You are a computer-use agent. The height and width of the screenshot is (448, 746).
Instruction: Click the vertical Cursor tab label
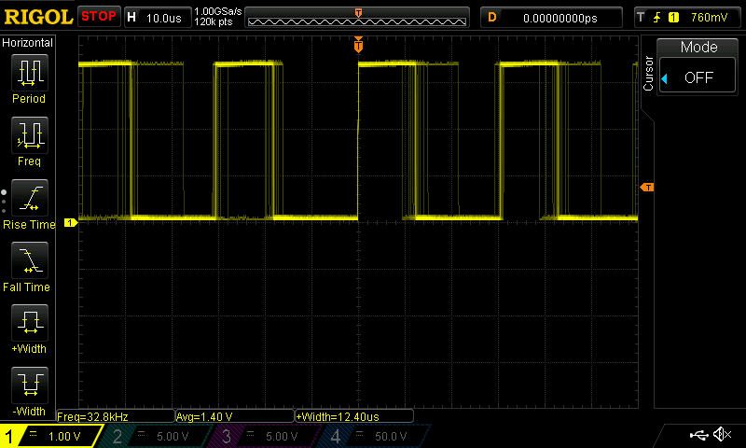click(647, 74)
